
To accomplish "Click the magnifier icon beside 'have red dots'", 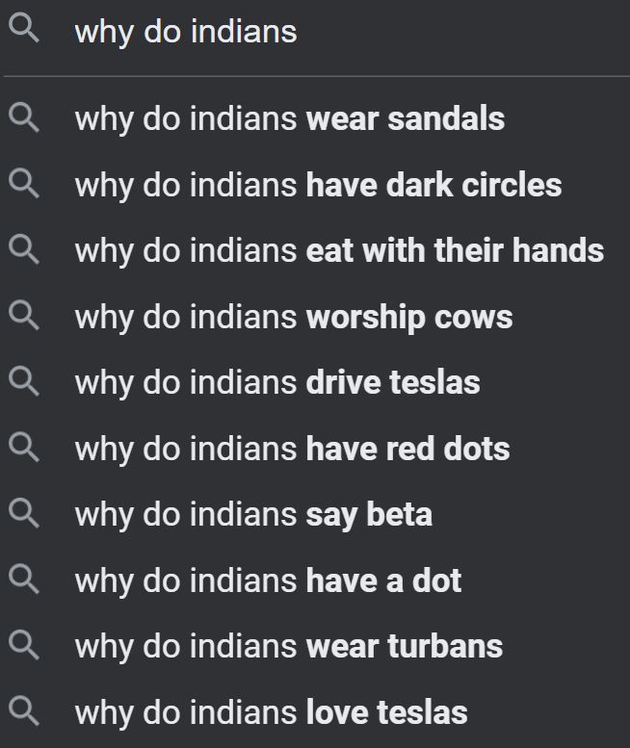I will click(24, 449).
